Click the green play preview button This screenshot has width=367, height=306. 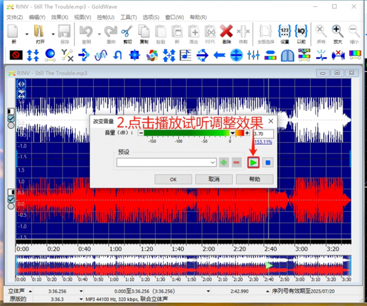pos(253,162)
